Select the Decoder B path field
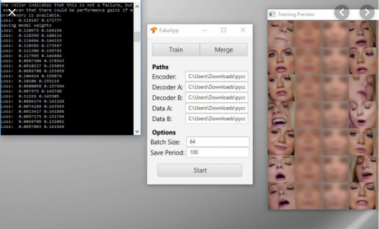 (216, 97)
